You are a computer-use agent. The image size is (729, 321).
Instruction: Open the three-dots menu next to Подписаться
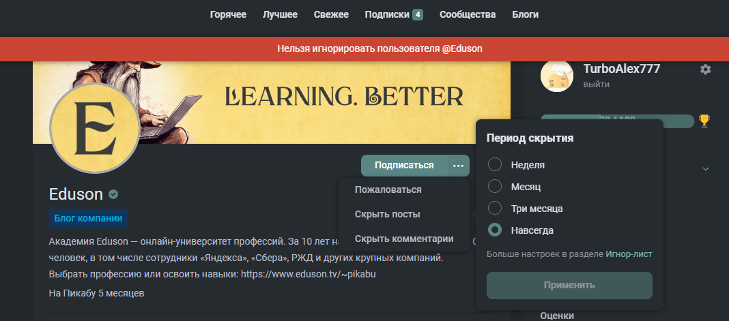pos(459,166)
